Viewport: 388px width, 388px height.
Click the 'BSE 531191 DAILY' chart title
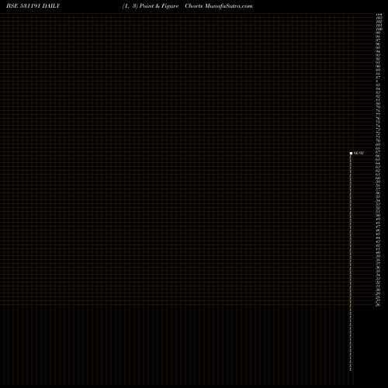click(x=33, y=6)
